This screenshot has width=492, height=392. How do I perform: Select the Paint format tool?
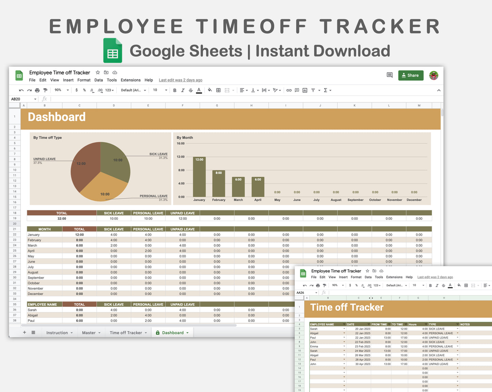[x=45, y=90]
